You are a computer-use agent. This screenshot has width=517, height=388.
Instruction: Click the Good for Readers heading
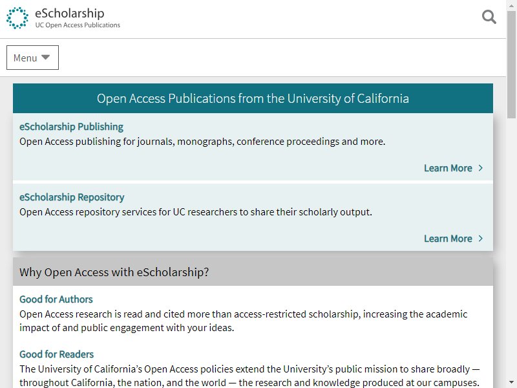tap(56, 354)
